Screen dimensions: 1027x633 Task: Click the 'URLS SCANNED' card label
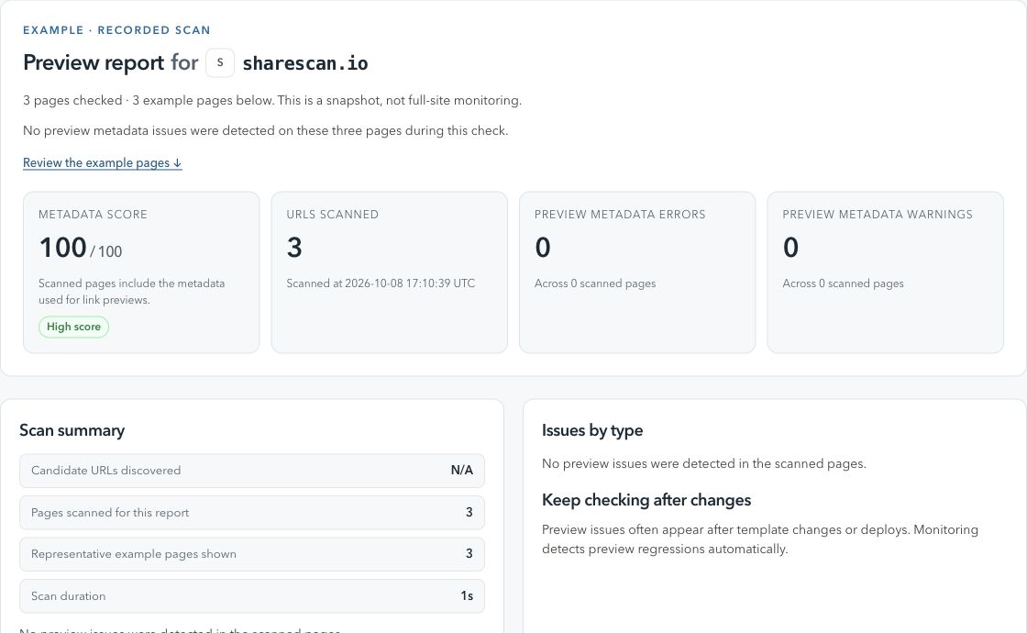[332, 215]
